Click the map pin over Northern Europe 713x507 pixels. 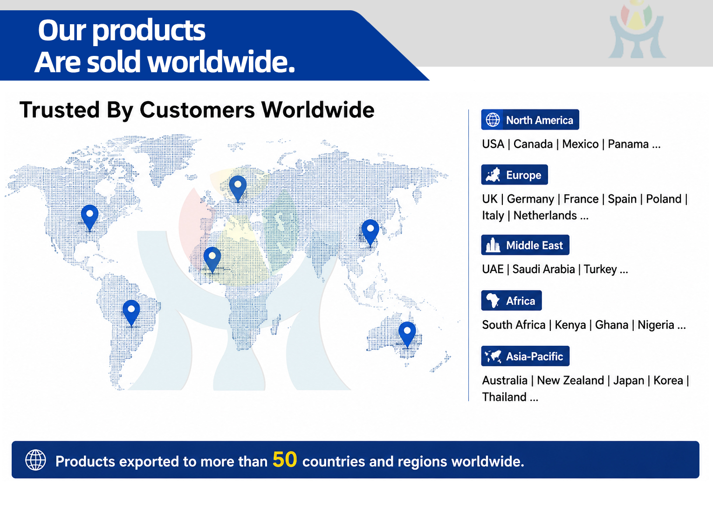[x=238, y=189]
